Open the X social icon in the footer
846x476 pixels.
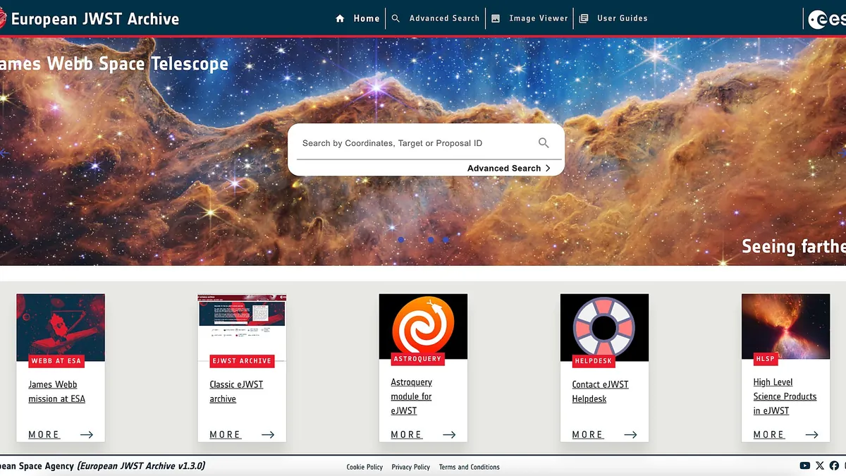(819, 465)
